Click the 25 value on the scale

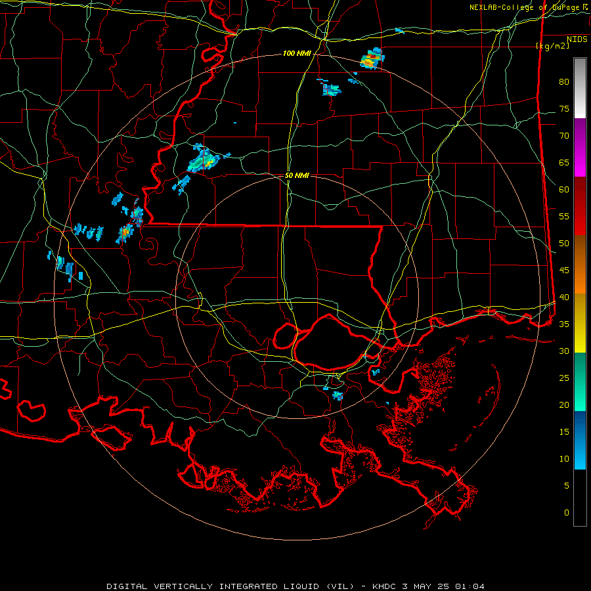pyautogui.click(x=564, y=378)
